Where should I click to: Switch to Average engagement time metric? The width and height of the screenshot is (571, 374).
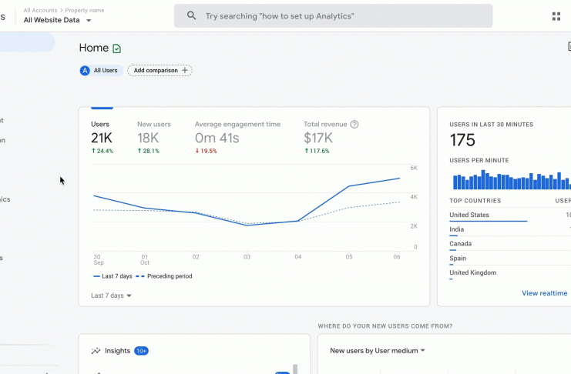coord(237,137)
